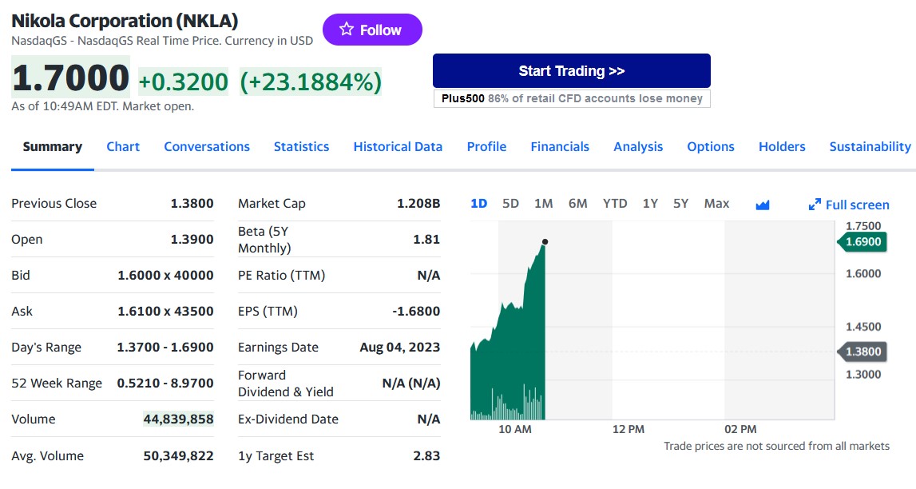Viewport: 916px width, 489px height.
Task: Click the 12 PM time axis label
Action: [628, 429]
